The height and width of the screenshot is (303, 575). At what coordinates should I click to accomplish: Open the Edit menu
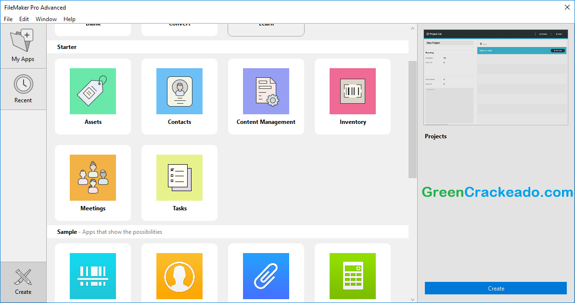point(24,19)
